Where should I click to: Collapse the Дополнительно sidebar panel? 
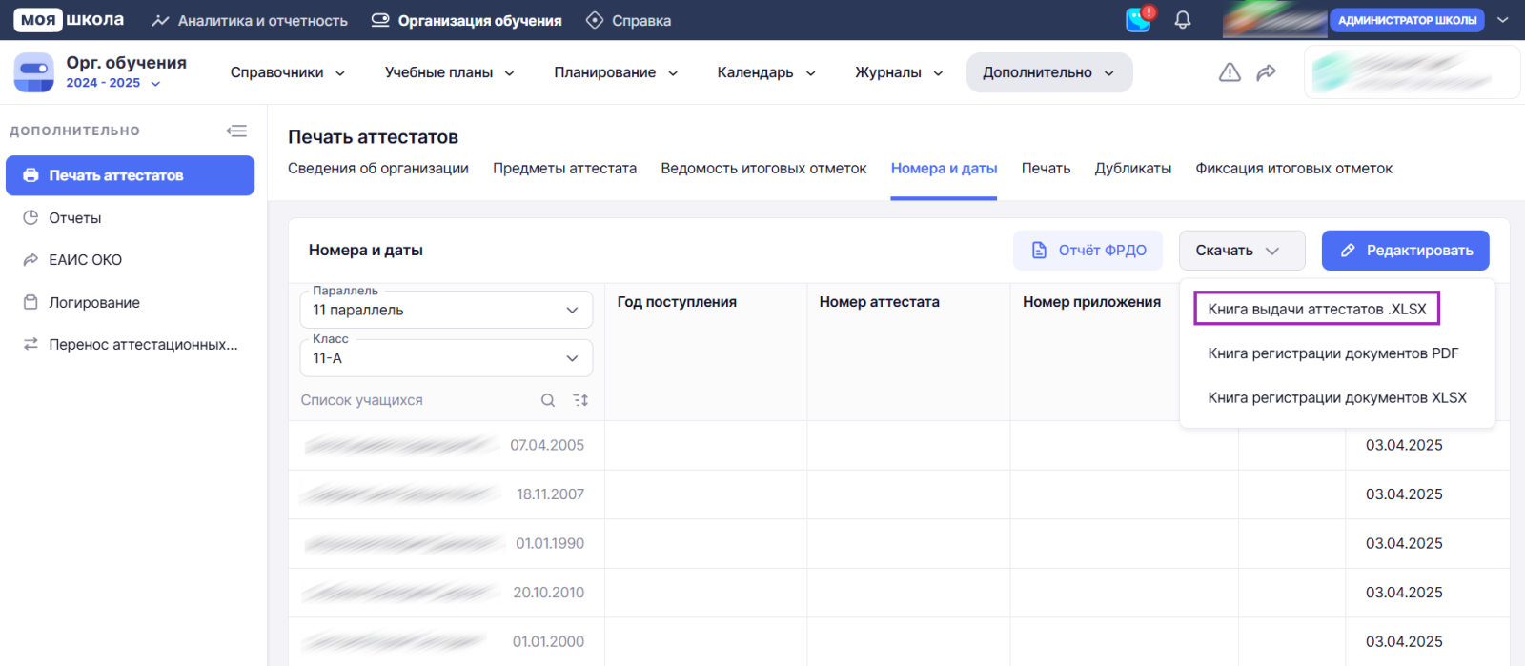[x=236, y=131]
